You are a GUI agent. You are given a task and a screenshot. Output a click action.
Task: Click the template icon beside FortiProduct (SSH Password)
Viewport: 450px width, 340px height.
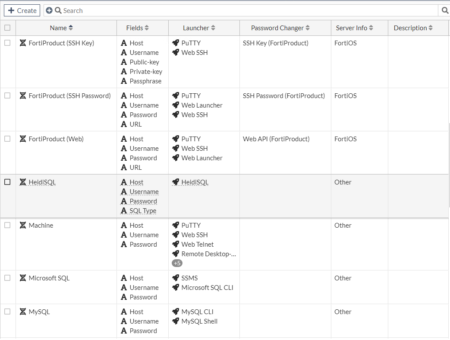pos(23,96)
